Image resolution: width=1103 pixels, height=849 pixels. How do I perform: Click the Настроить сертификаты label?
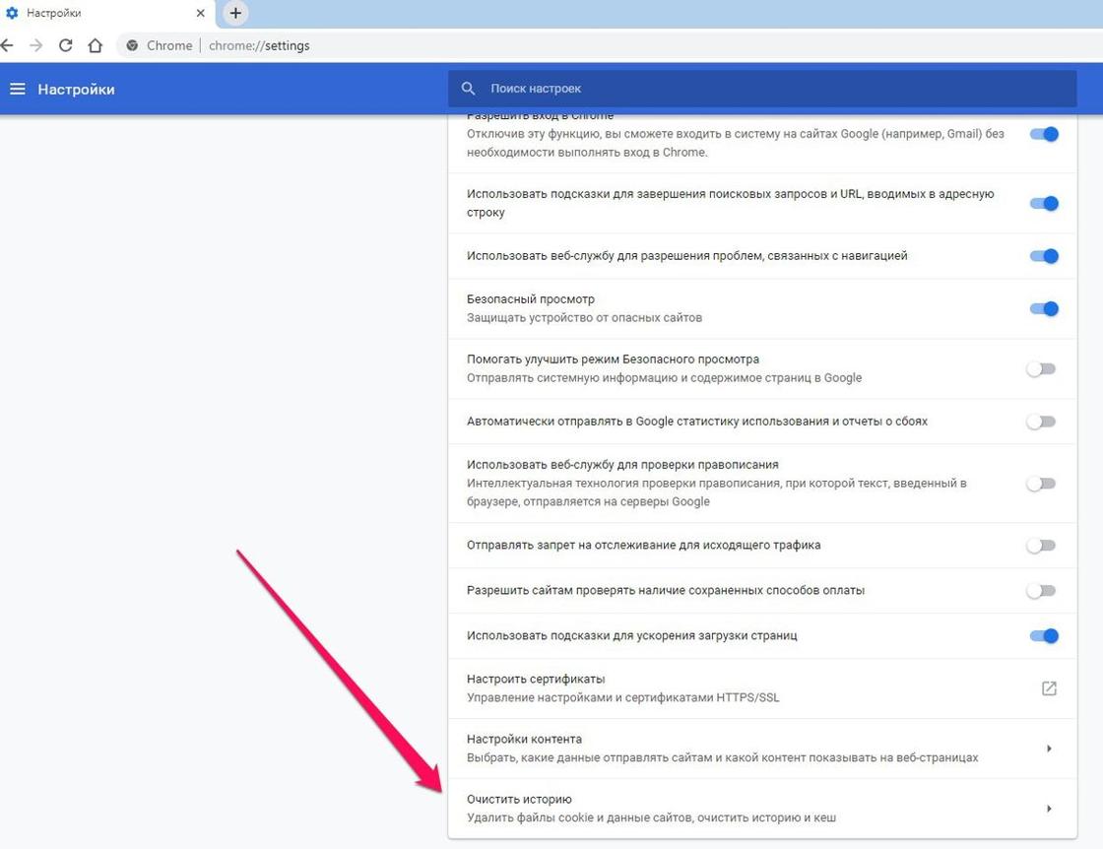point(536,679)
